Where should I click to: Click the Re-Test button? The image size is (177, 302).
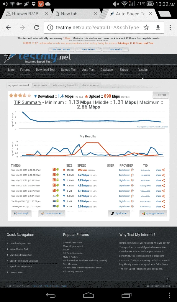pos(161,95)
